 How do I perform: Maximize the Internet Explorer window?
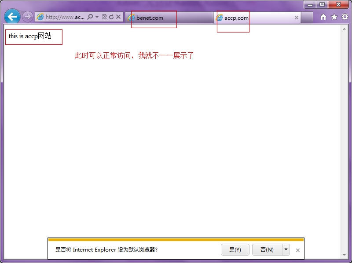[322, 4]
